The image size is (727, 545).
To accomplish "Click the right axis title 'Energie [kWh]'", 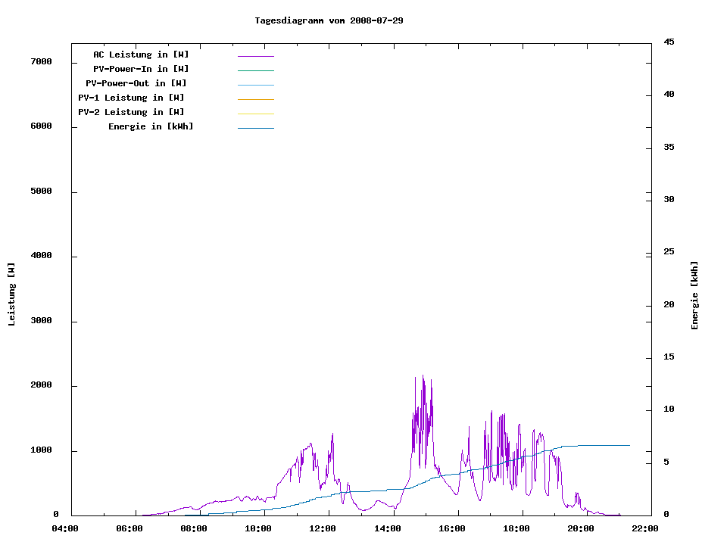I will (694, 295).
